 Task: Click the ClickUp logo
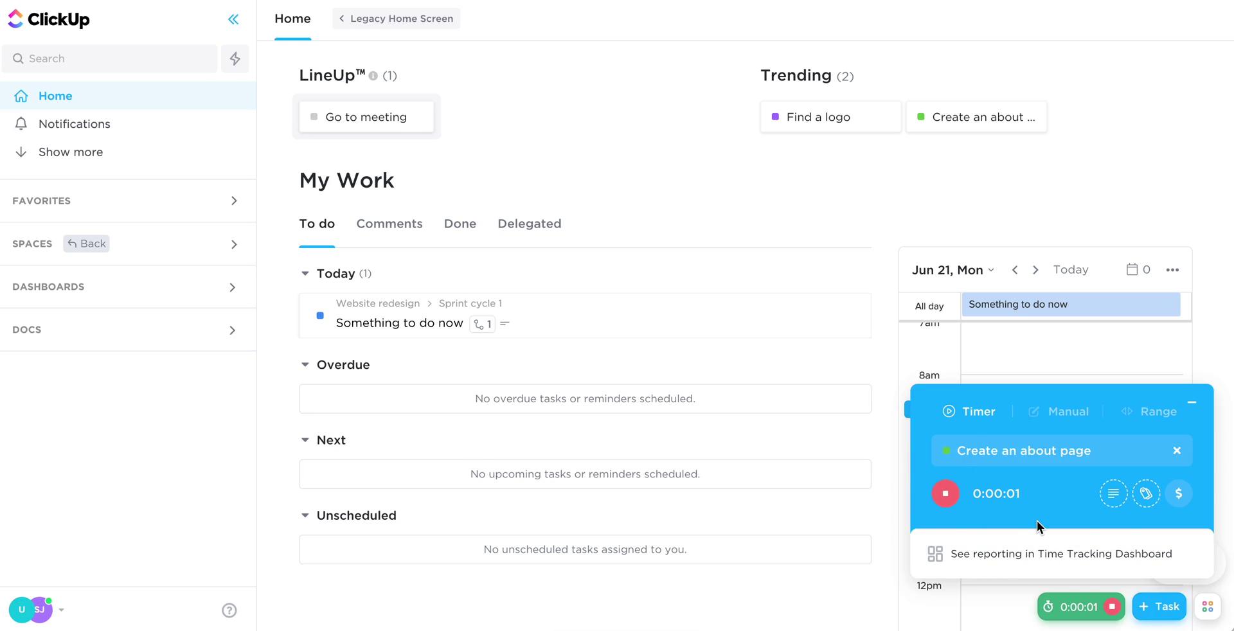pyautogui.click(x=49, y=19)
